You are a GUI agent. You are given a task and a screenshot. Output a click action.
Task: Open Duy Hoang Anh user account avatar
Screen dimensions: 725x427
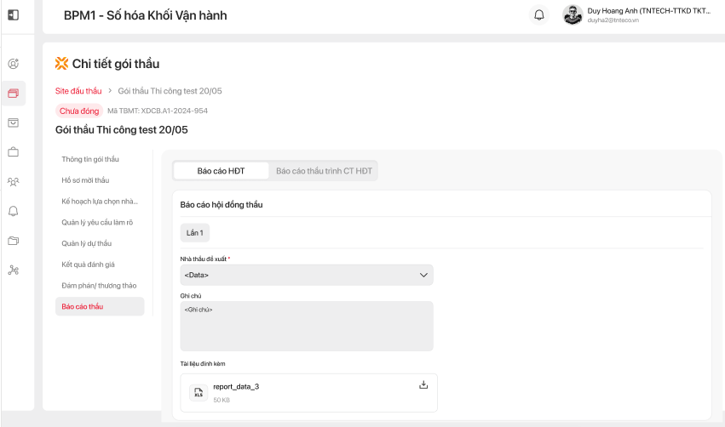pyautogui.click(x=573, y=15)
